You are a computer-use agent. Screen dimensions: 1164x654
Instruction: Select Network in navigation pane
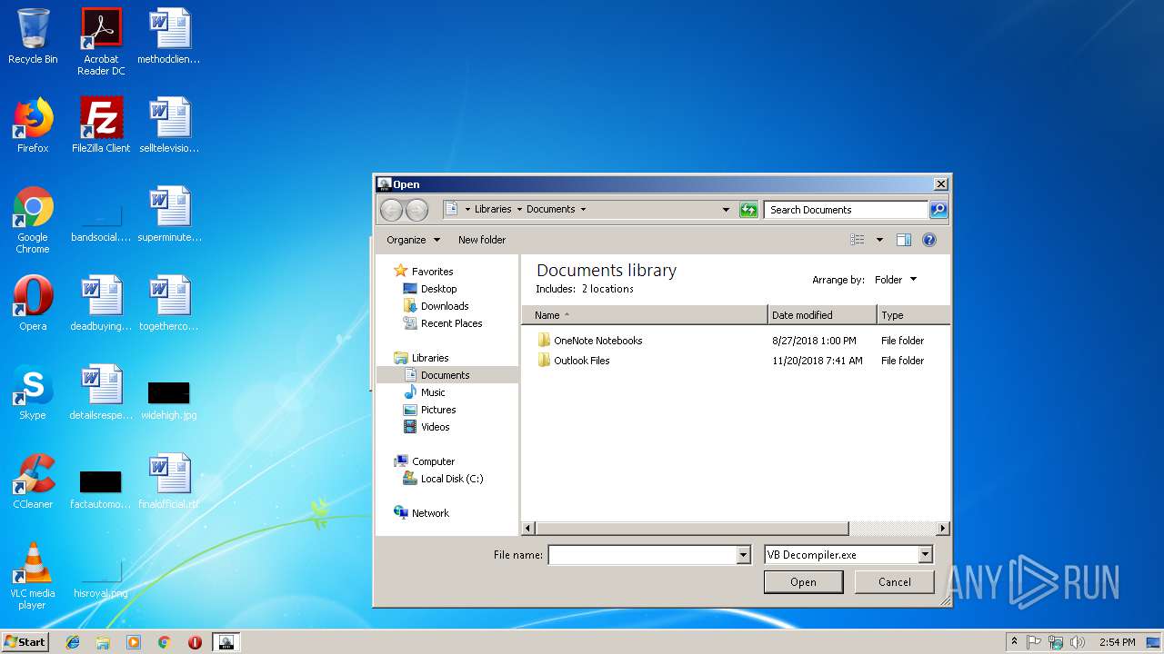pyautogui.click(x=422, y=513)
